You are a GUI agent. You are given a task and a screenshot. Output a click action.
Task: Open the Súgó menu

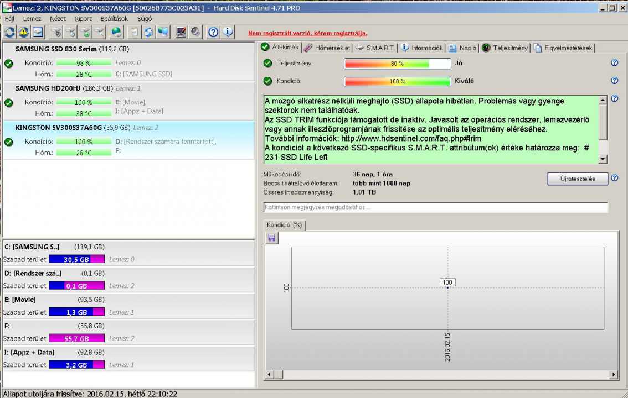pyautogui.click(x=145, y=19)
